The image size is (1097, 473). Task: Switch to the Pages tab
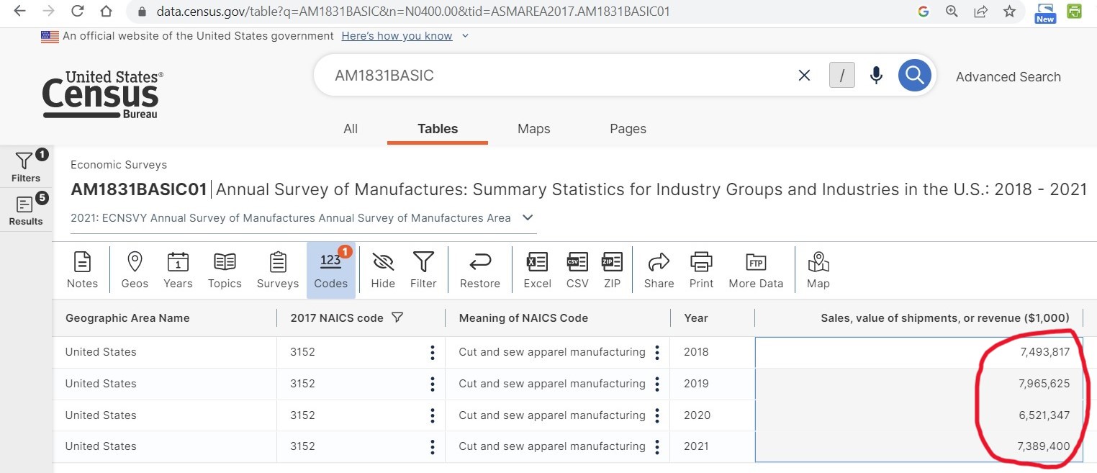tap(628, 129)
